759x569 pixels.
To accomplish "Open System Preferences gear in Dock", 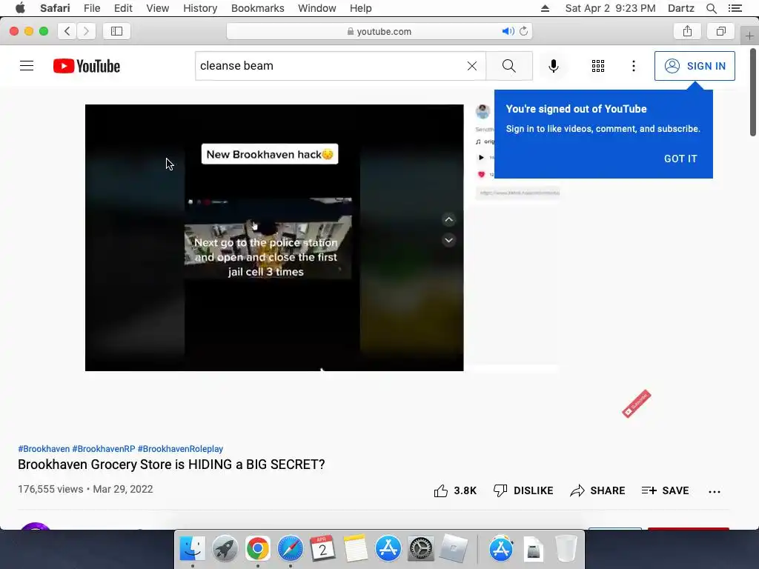I will (421, 549).
